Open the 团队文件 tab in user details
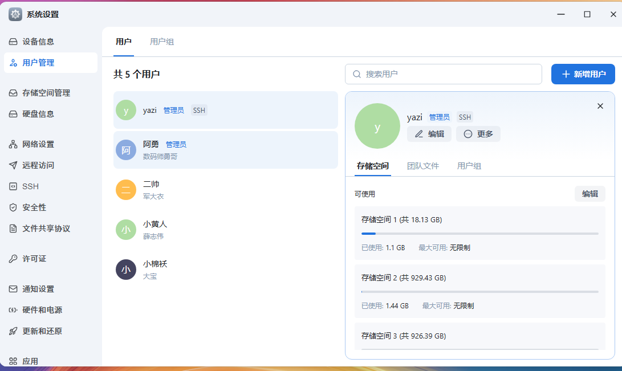 tap(423, 166)
